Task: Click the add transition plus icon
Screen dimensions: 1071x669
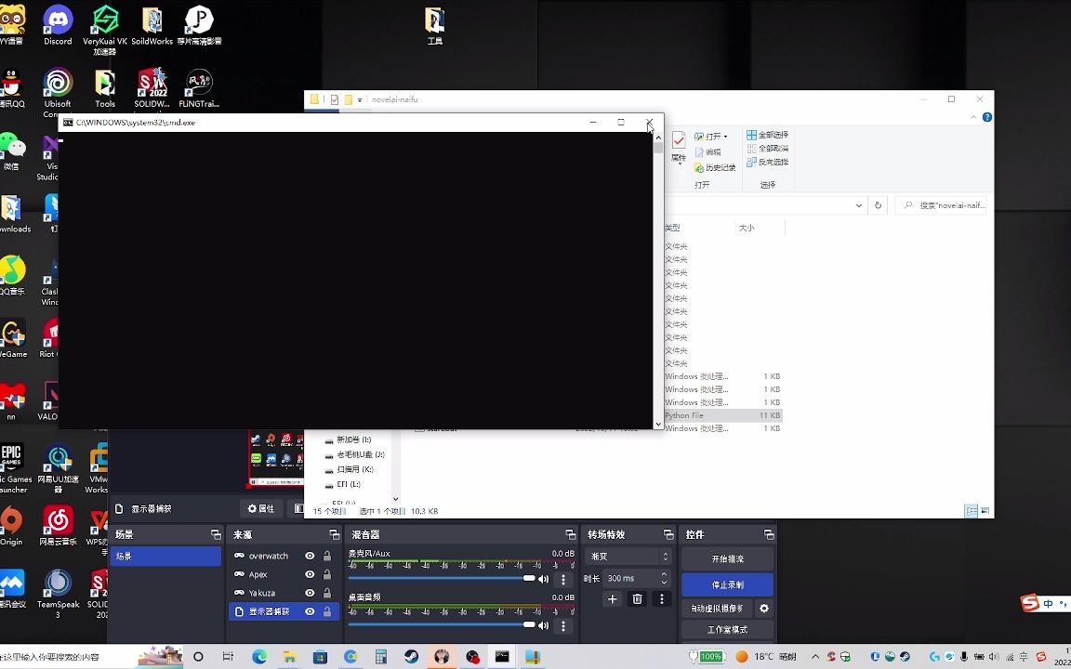Action: 612,599
